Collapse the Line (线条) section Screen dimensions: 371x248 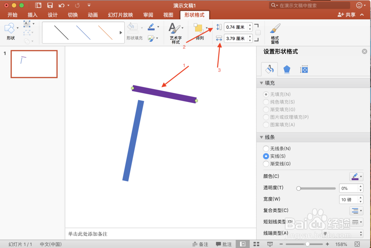point(262,137)
